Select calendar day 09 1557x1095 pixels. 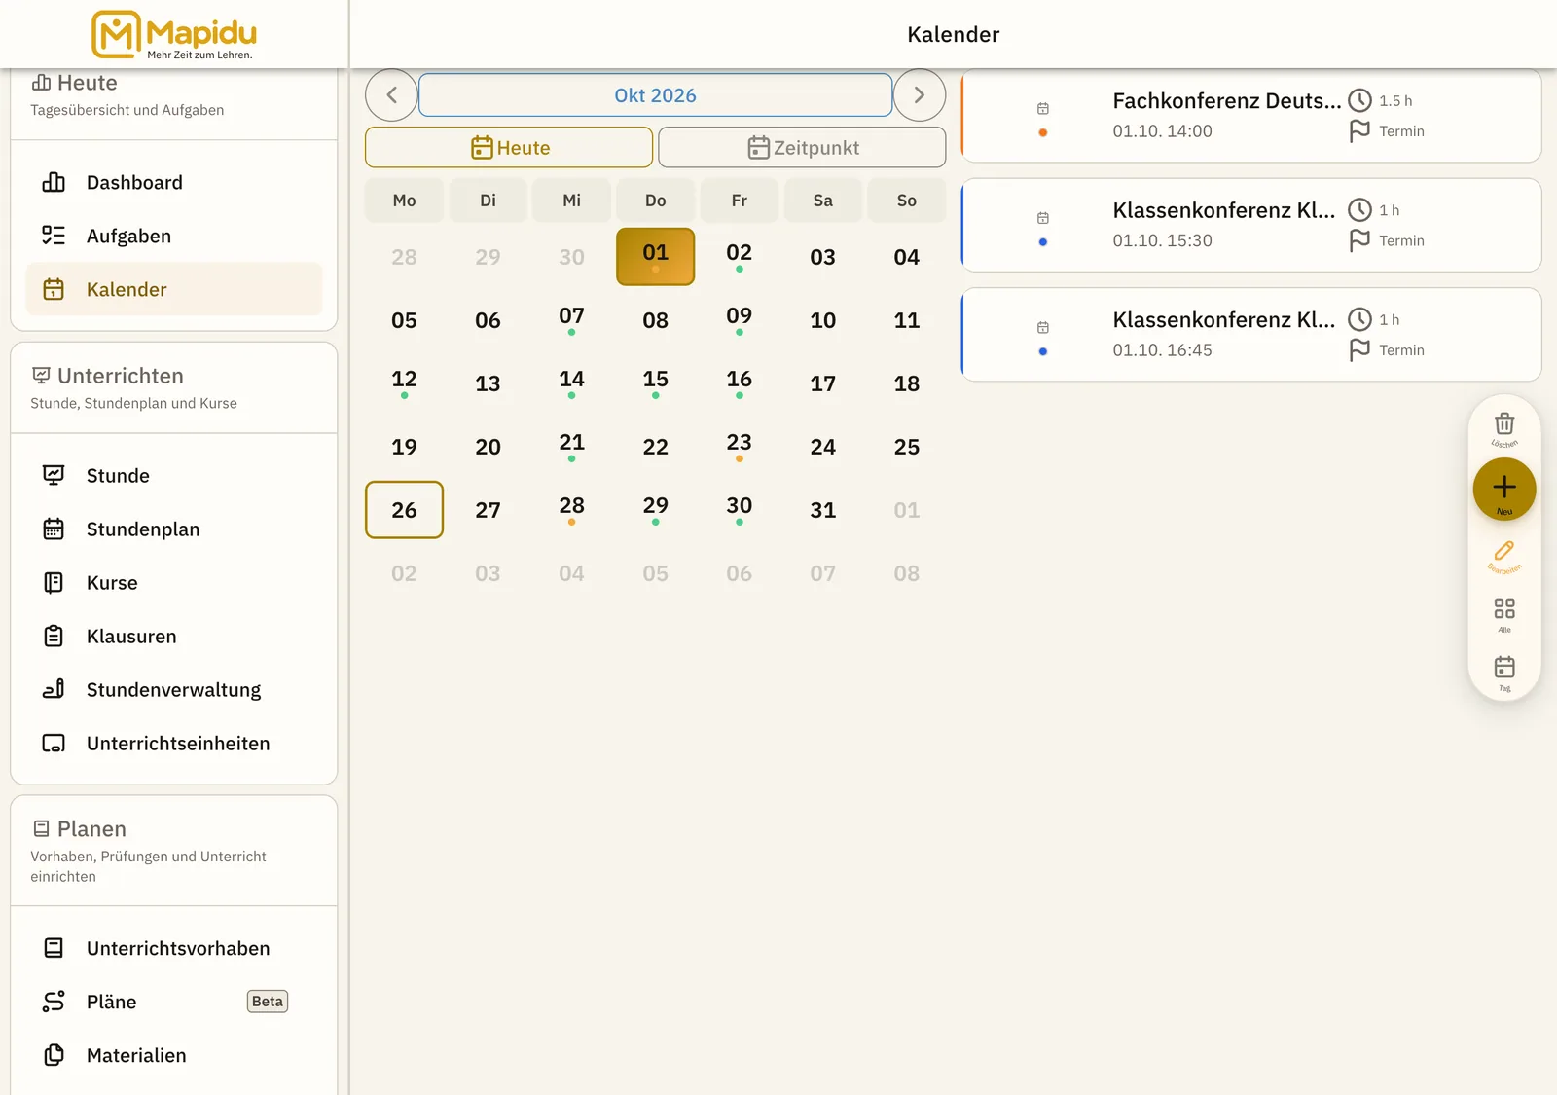[739, 319]
